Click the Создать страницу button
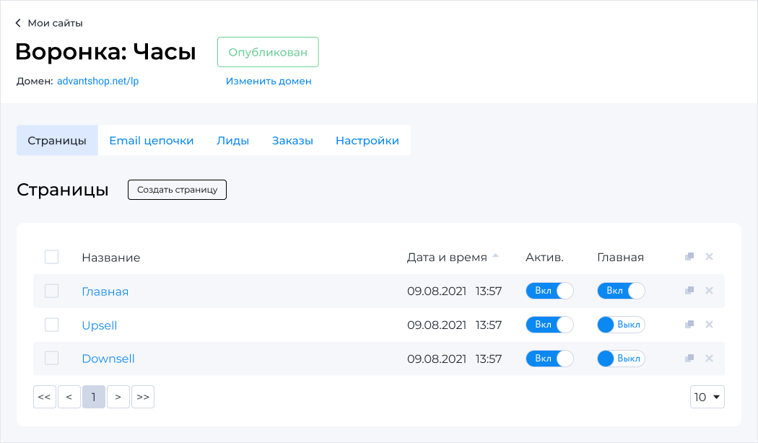This screenshot has width=758, height=443. (x=177, y=189)
